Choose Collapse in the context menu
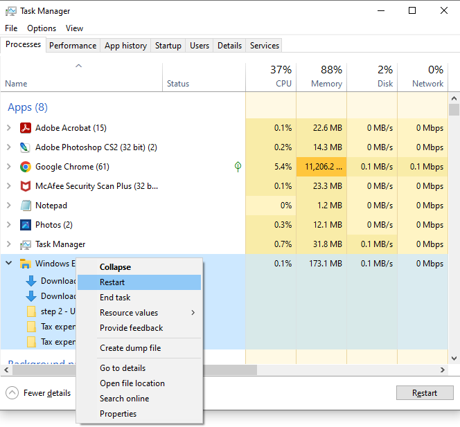This screenshot has width=460, height=427. 139,267
